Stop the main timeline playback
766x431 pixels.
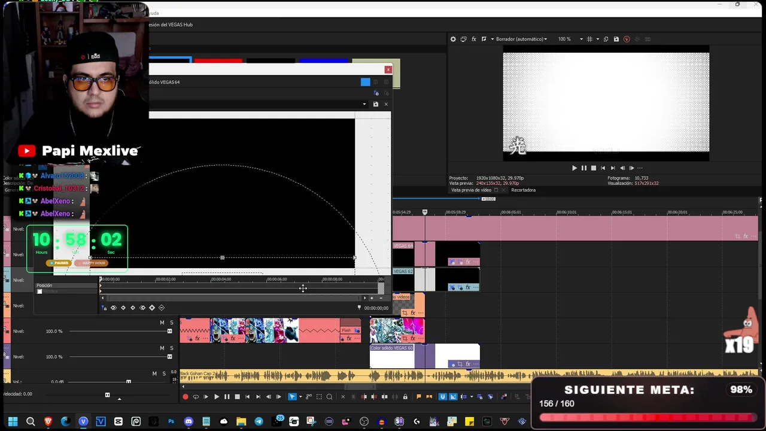coord(237,397)
